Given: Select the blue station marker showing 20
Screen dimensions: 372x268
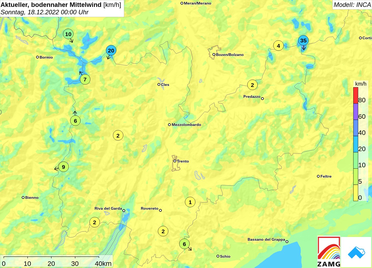Looking at the screenshot, I should [x=111, y=50].
